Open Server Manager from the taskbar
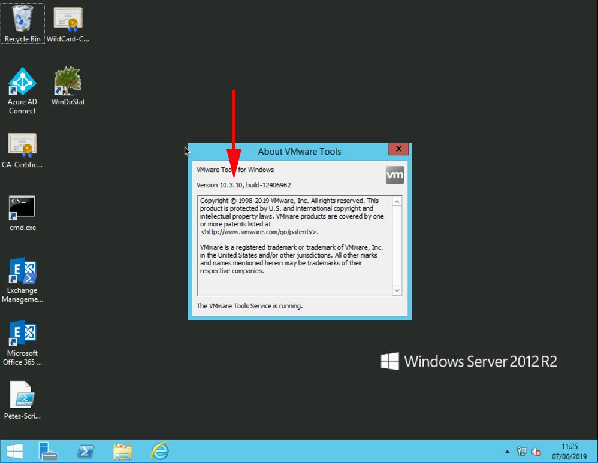This screenshot has width=598, height=463. tap(48, 452)
